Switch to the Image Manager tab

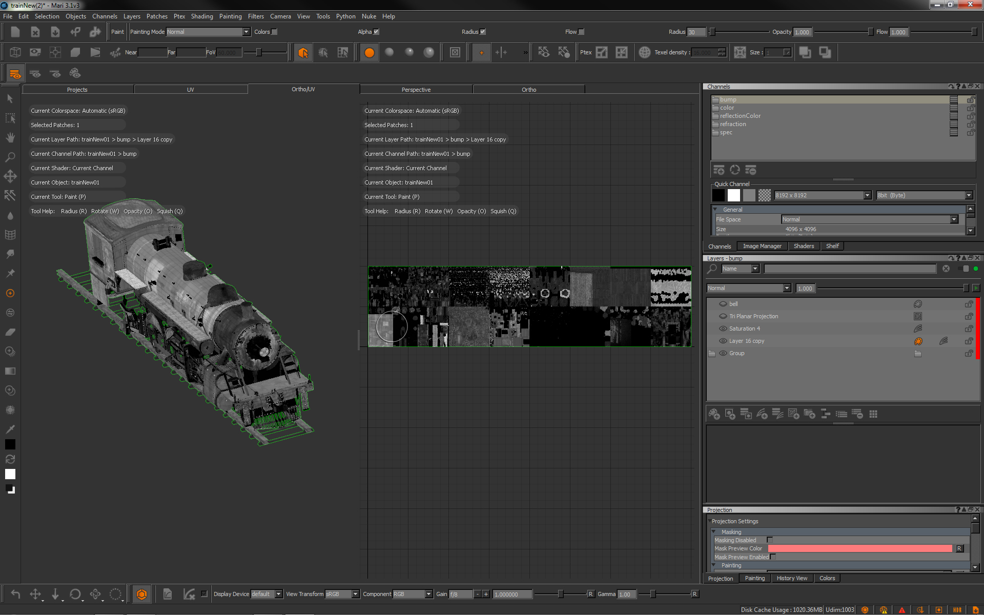coord(762,247)
